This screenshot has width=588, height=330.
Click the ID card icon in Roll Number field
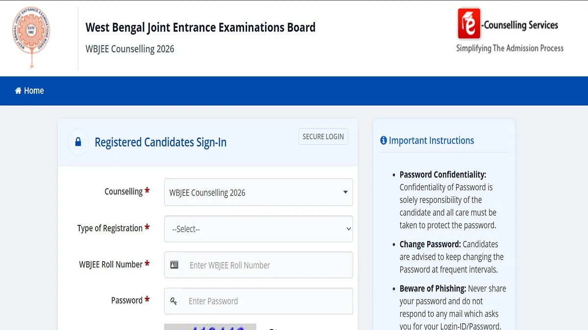(174, 265)
